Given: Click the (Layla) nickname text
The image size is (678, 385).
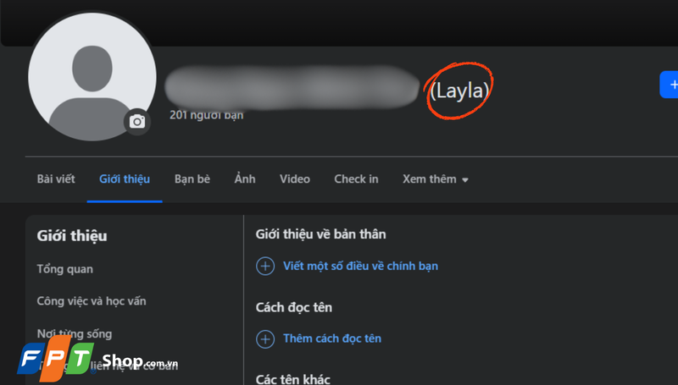Looking at the screenshot, I should (x=459, y=91).
